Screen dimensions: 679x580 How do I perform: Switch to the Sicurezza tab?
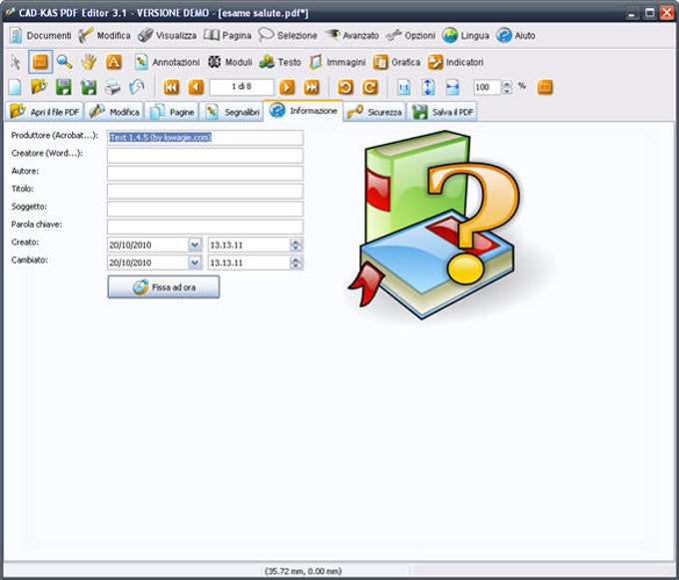(x=375, y=112)
